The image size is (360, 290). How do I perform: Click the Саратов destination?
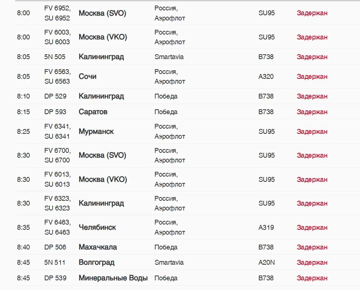(93, 112)
